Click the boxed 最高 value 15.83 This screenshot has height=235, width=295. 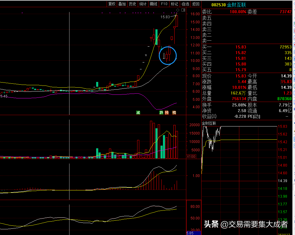[286, 82]
